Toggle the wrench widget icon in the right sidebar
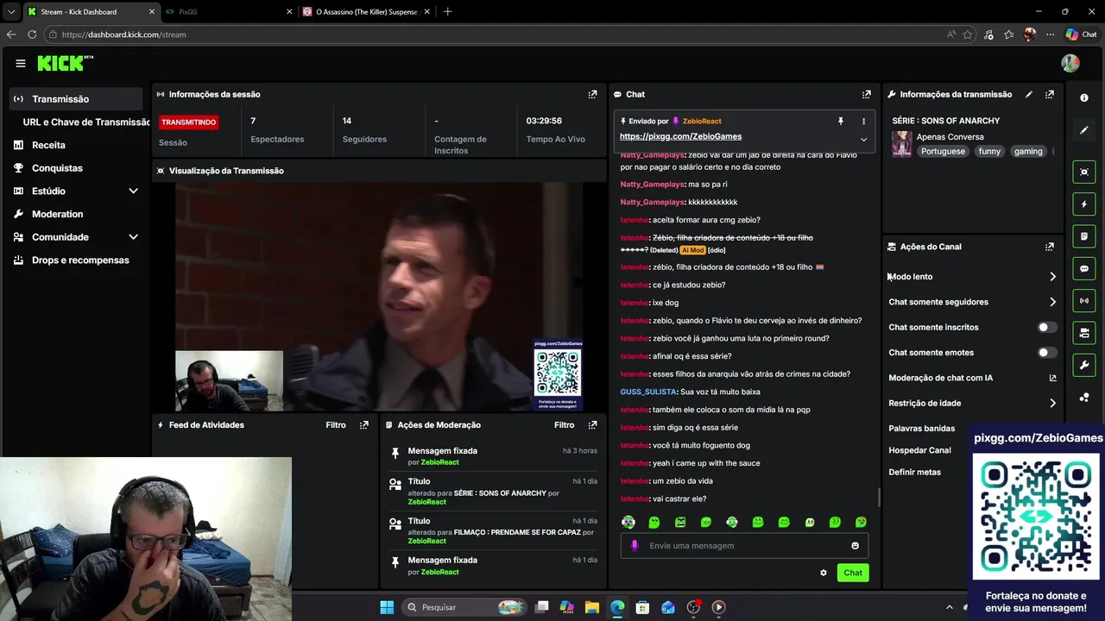The image size is (1105, 621). [x=1084, y=365]
